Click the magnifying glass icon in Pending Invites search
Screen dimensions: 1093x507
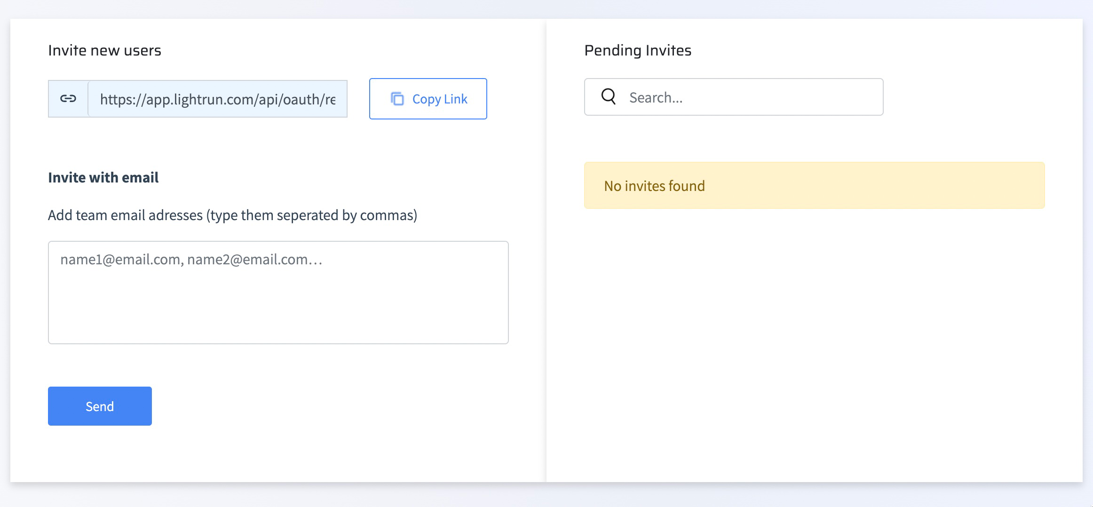coord(608,96)
